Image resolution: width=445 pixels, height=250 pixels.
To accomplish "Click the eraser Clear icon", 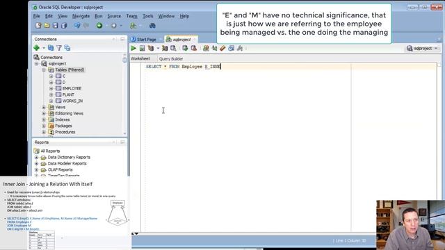I will [x=222, y=48].
